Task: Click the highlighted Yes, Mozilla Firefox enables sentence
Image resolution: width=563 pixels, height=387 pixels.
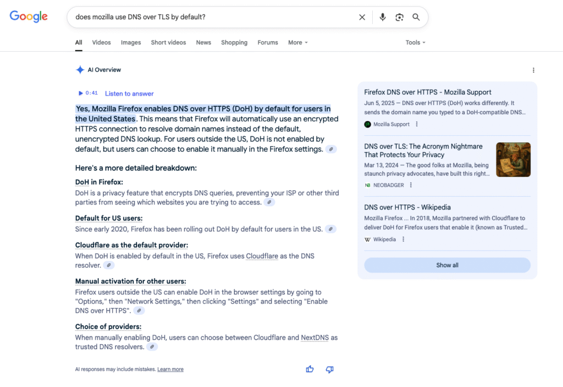Action: [202, 114]
